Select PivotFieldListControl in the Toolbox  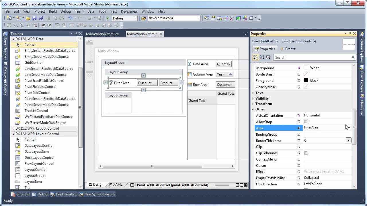[40, 87]
